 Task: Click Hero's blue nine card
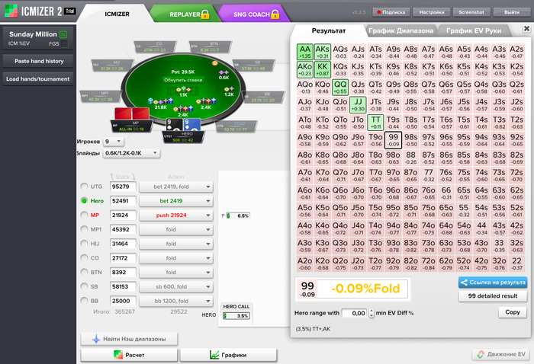point(192,124)
